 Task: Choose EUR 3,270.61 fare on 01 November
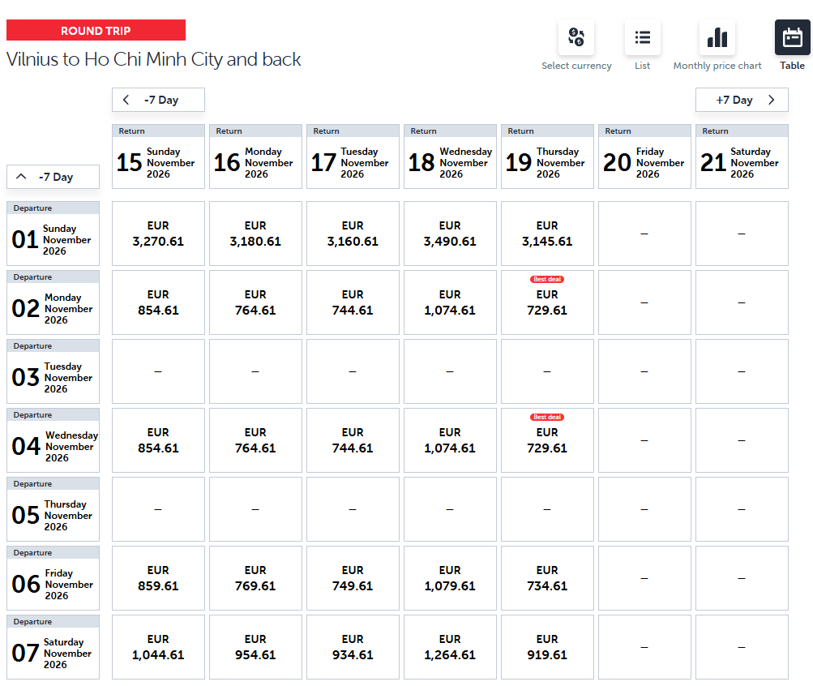pyautogui.click(x=158, y=234)
